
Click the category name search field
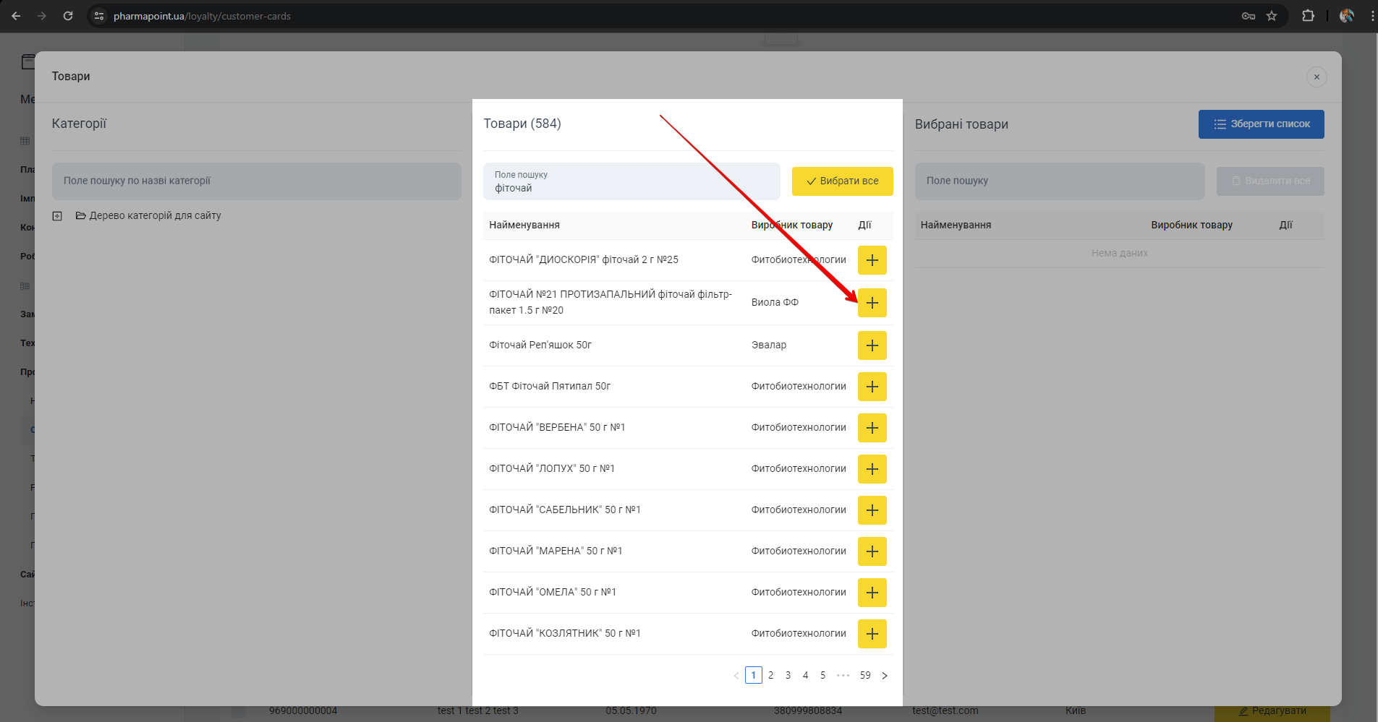[x=256, y=181]
